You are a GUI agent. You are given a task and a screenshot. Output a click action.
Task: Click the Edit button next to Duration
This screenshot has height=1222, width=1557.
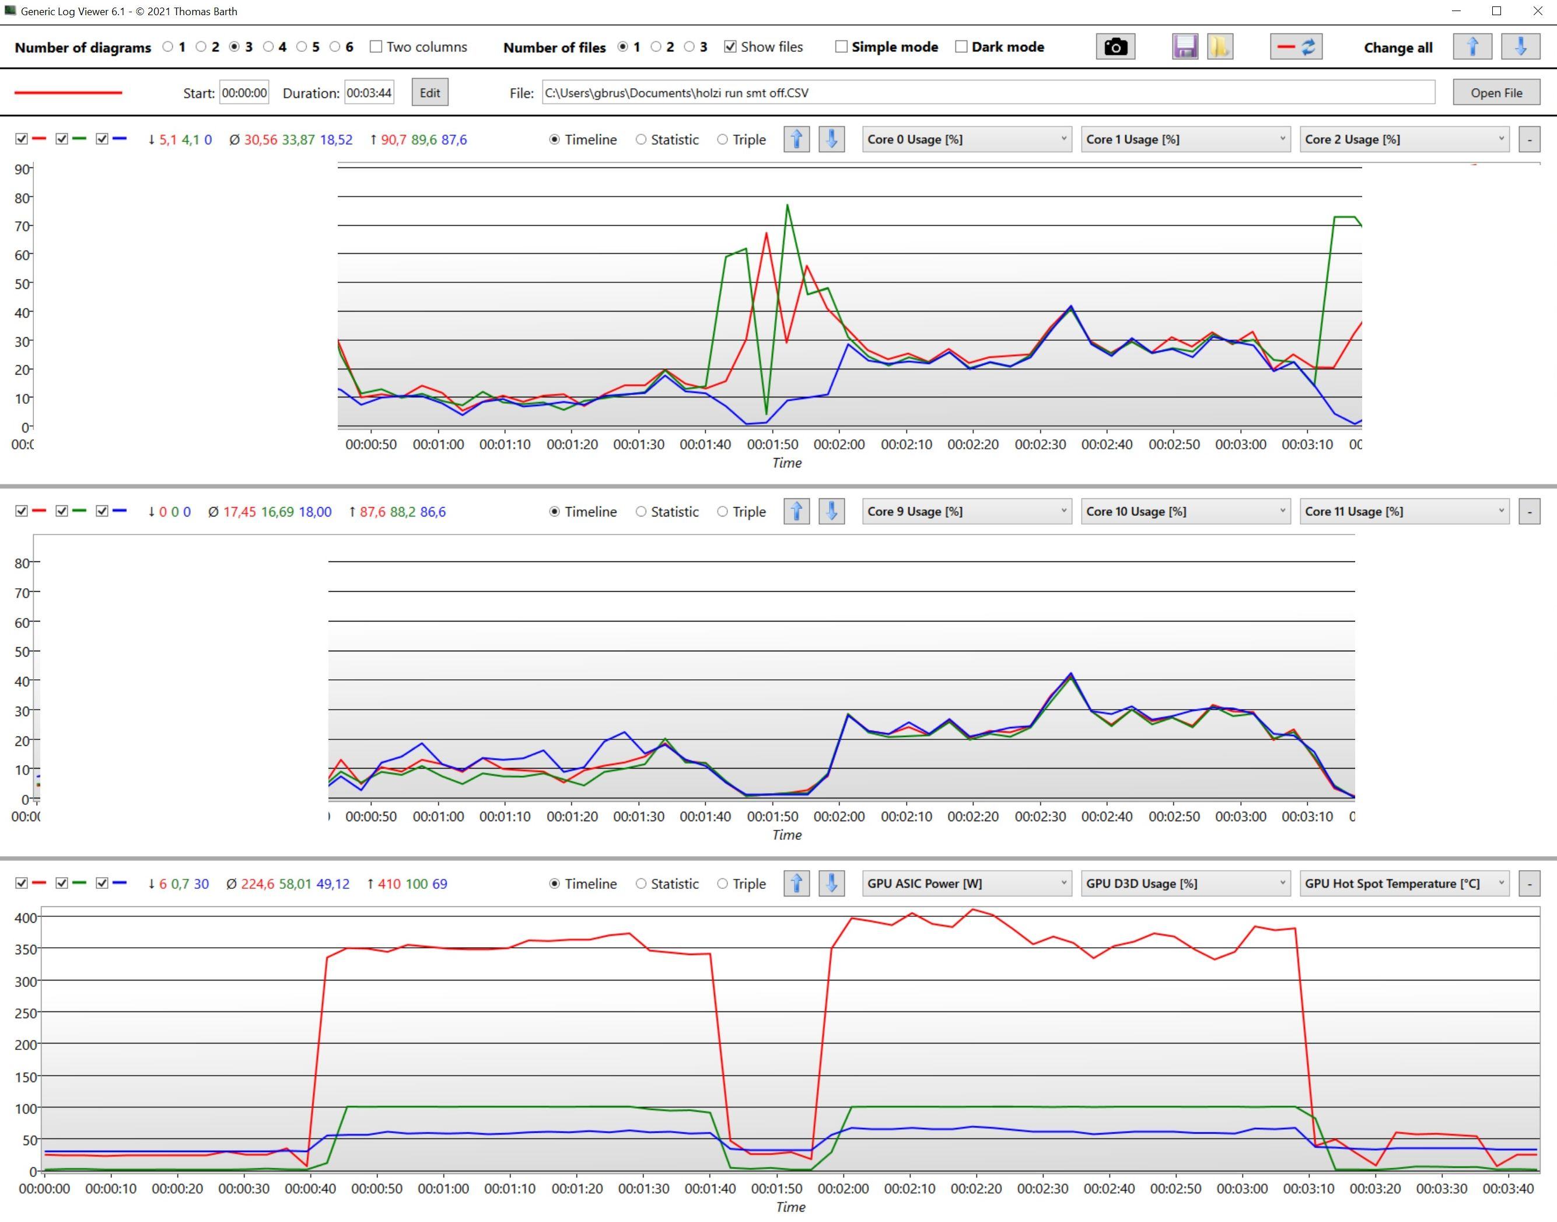430,93
